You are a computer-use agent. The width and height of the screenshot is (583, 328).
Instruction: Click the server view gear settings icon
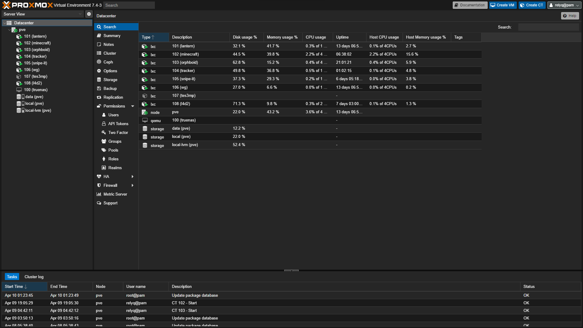pyautogui.click(x=89, y=14)
